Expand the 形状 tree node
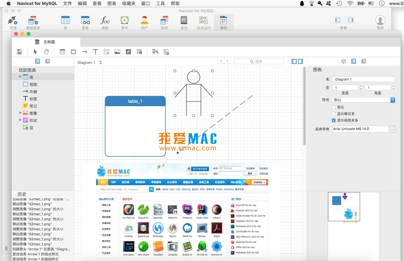The height and width of the screenshot is (261, 404). [x=20, y=120]
